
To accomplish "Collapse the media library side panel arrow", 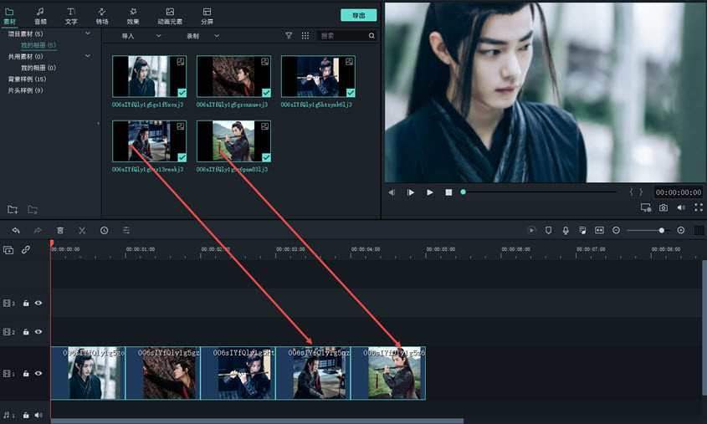I will tap(98, 123).
